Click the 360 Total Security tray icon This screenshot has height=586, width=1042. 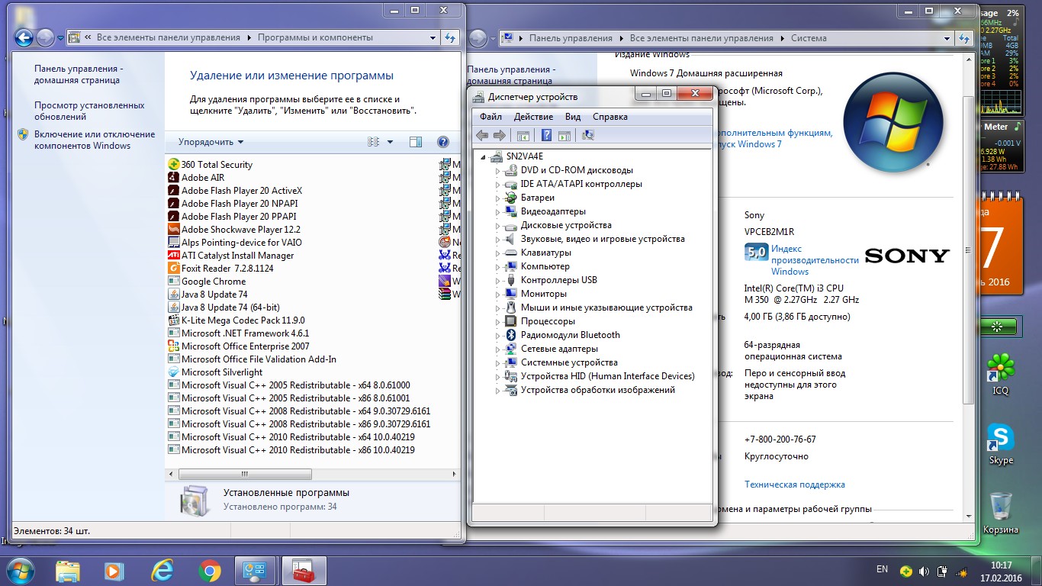pos(905,571)
